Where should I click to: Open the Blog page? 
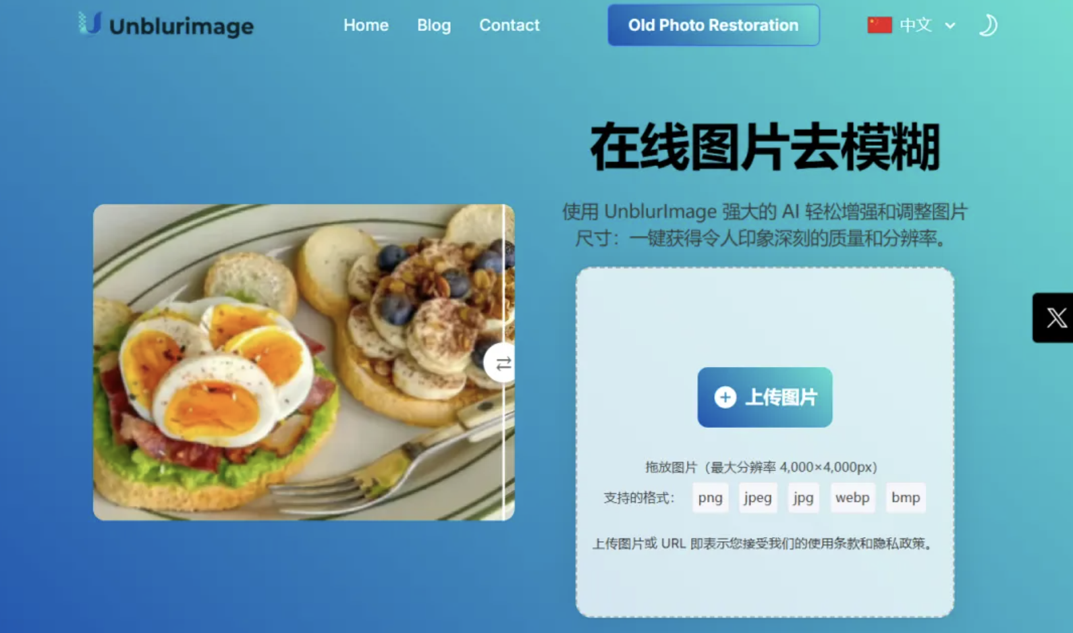pos(434,25)
